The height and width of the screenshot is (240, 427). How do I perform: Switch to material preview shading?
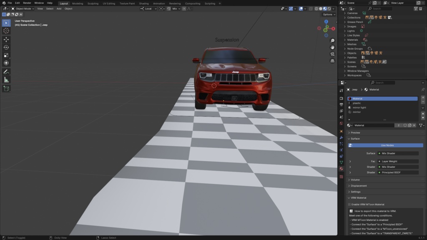[325, 9]
